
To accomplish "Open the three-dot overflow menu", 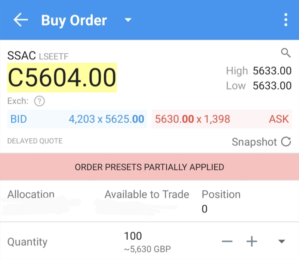I will point(286,20).
